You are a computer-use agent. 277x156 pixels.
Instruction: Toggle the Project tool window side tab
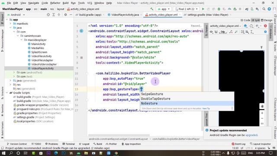point(2,19)
